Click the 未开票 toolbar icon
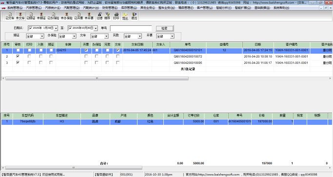The width and height of the screenshot is (333, 177). click(89, 16)
